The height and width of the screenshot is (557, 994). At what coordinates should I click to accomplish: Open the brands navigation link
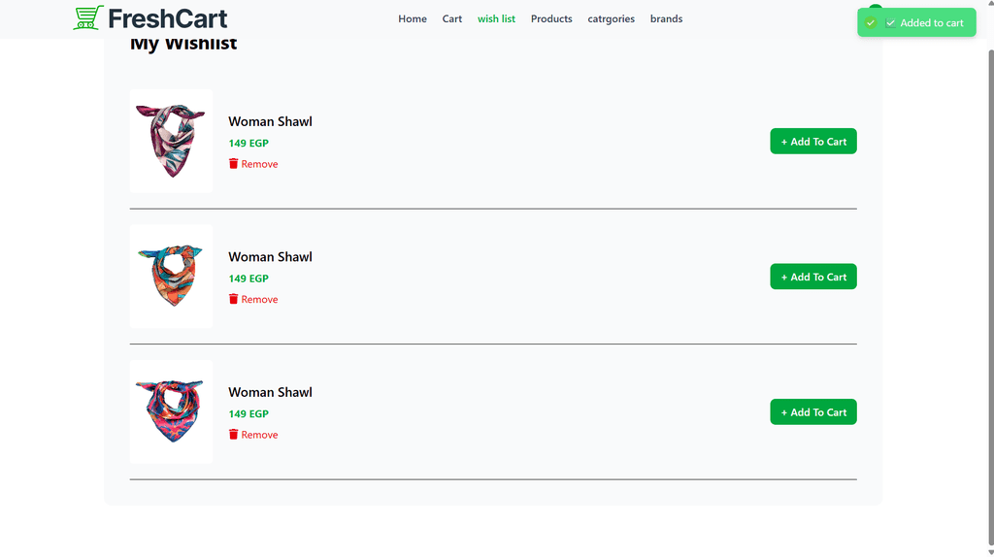666,18
